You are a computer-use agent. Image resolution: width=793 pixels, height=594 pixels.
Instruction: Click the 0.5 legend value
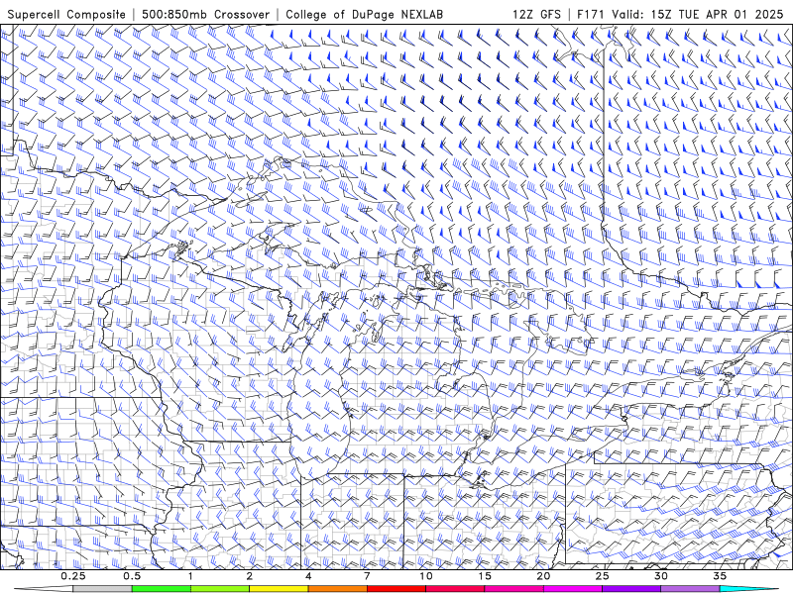[132, 576]
